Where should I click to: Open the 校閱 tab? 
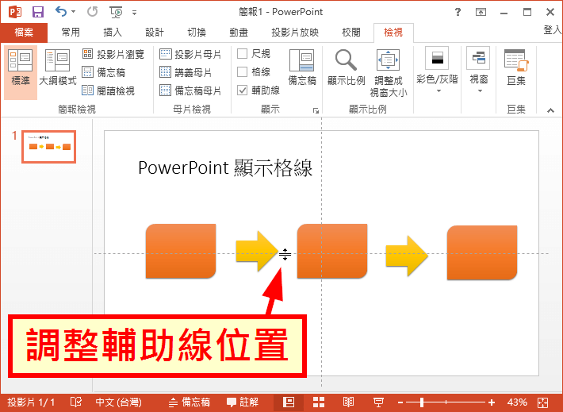pyautogui.click(x=350, y=33)
